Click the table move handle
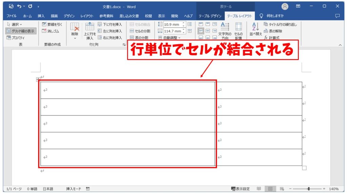Viewport: 347px width, 194px height. point(38,80)
